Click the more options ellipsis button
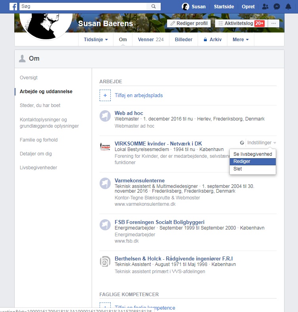The width and height of the screenshot is (298, 312). pyautogui.click(x=273, y=23)
